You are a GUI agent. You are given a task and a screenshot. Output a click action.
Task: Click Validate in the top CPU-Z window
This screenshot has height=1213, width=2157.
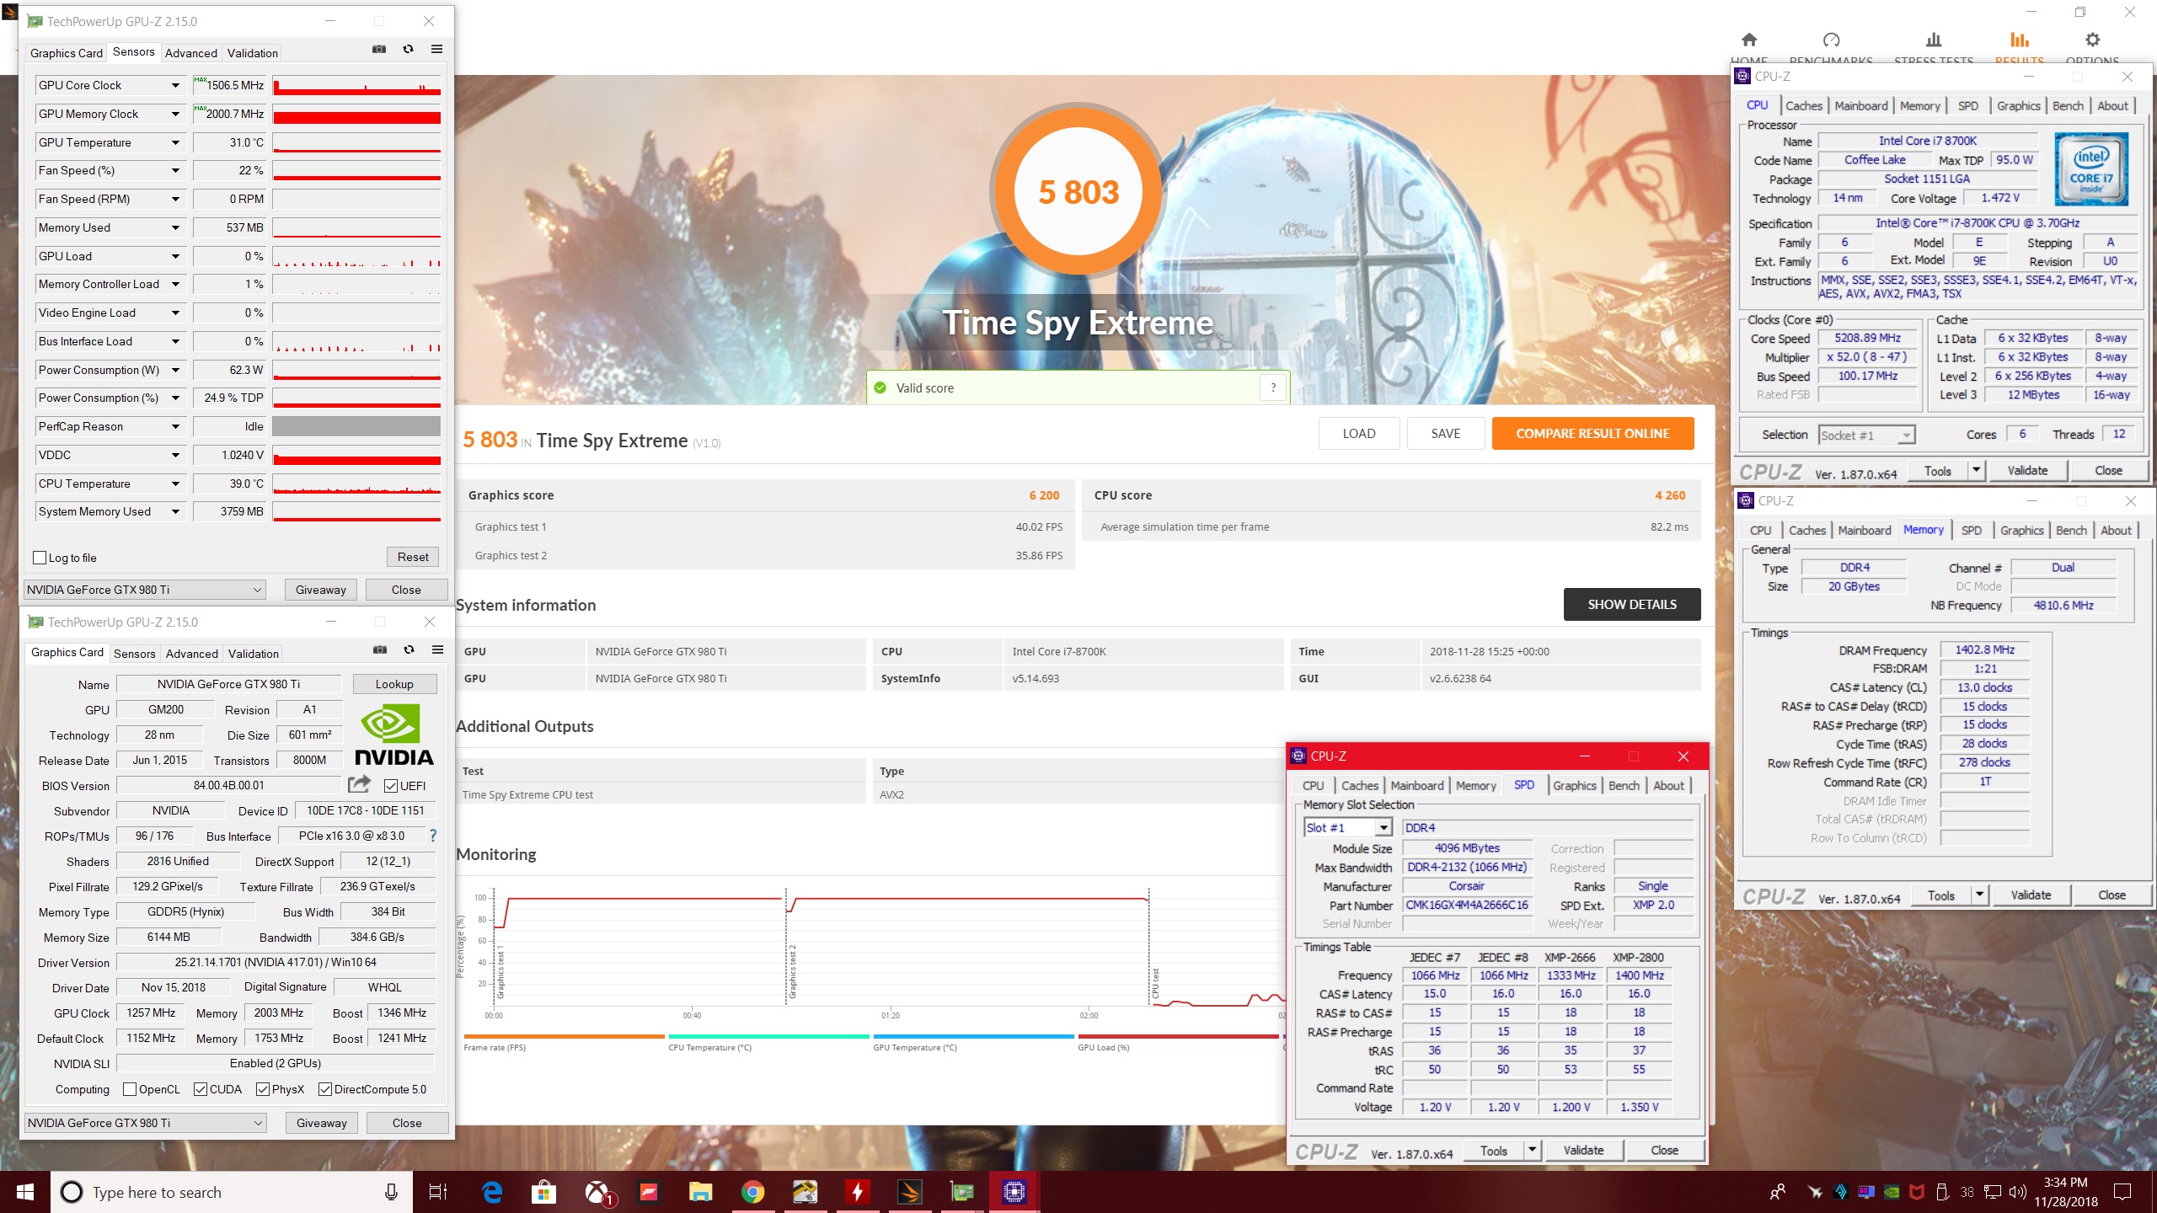click(2027, 470)
